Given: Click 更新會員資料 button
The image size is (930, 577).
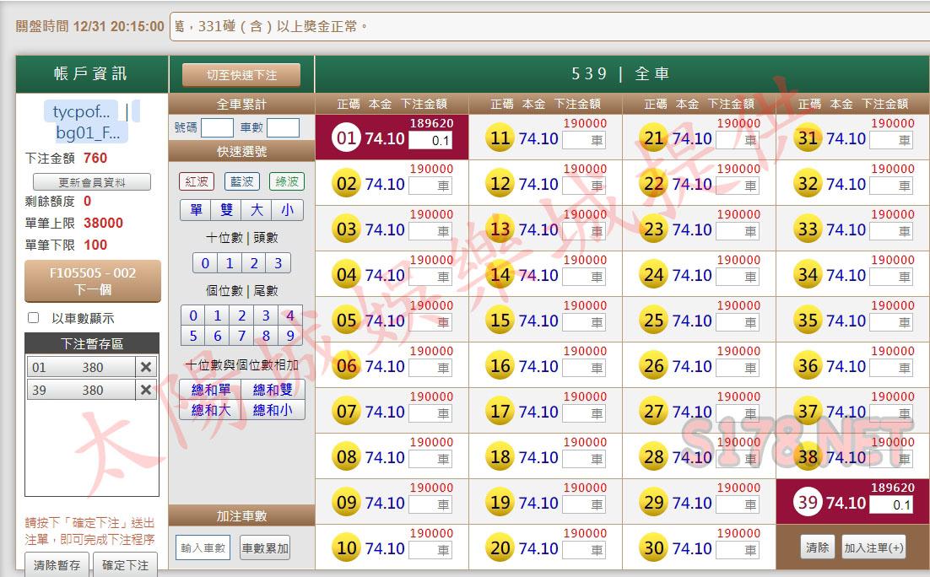Looking at the screenshot, I should click(x=92, y=182).
